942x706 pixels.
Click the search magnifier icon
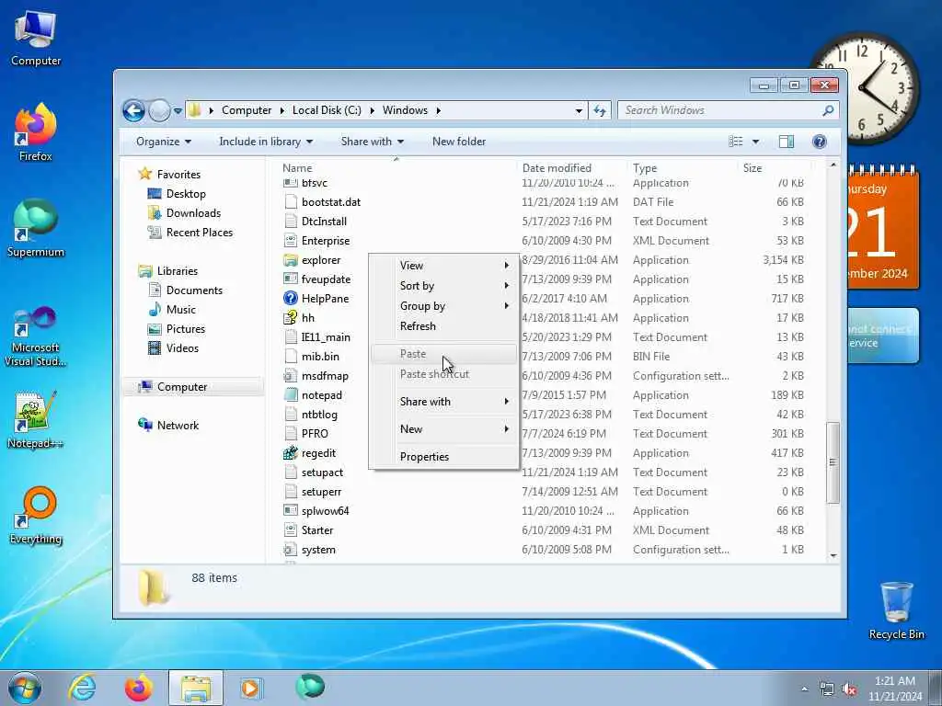(828, 110)
